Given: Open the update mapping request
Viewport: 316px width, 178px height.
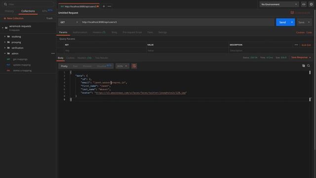Looking at the screenshot, I should (x=22, y=65).
